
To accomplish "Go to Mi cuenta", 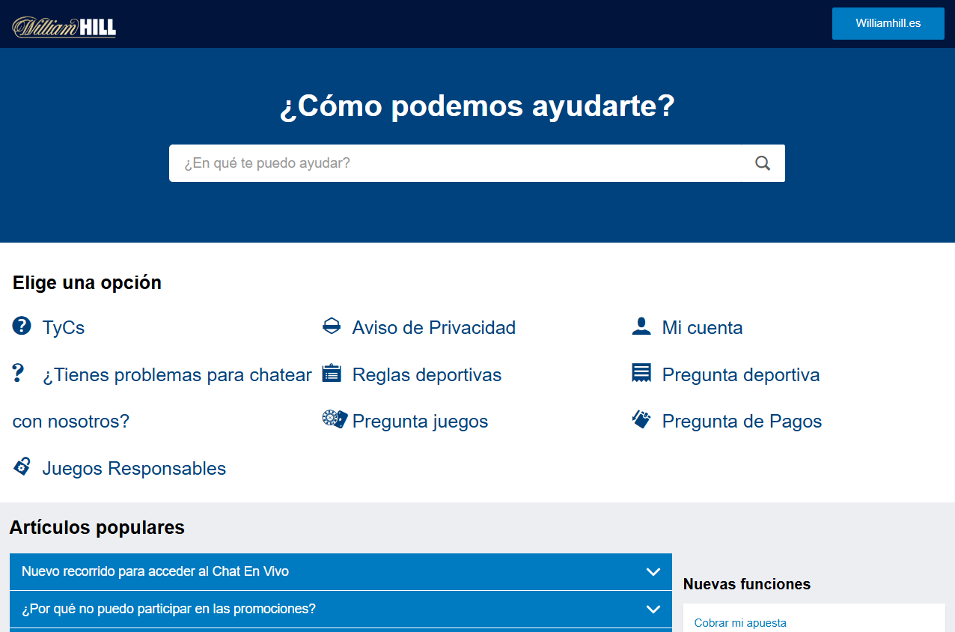I will tap(703, 328).
